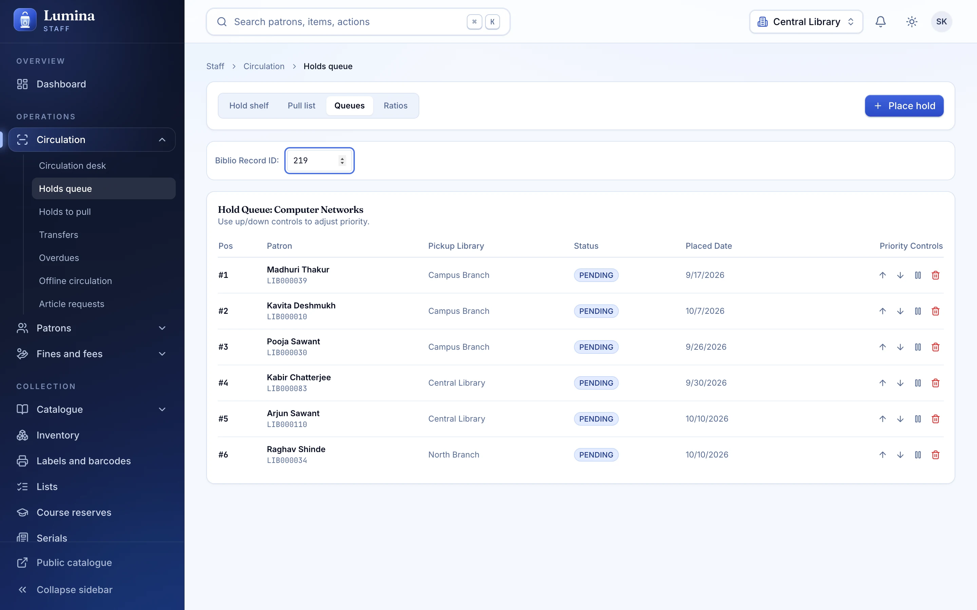Select the Queues tab
977x610 pixels.
(349, 106)
